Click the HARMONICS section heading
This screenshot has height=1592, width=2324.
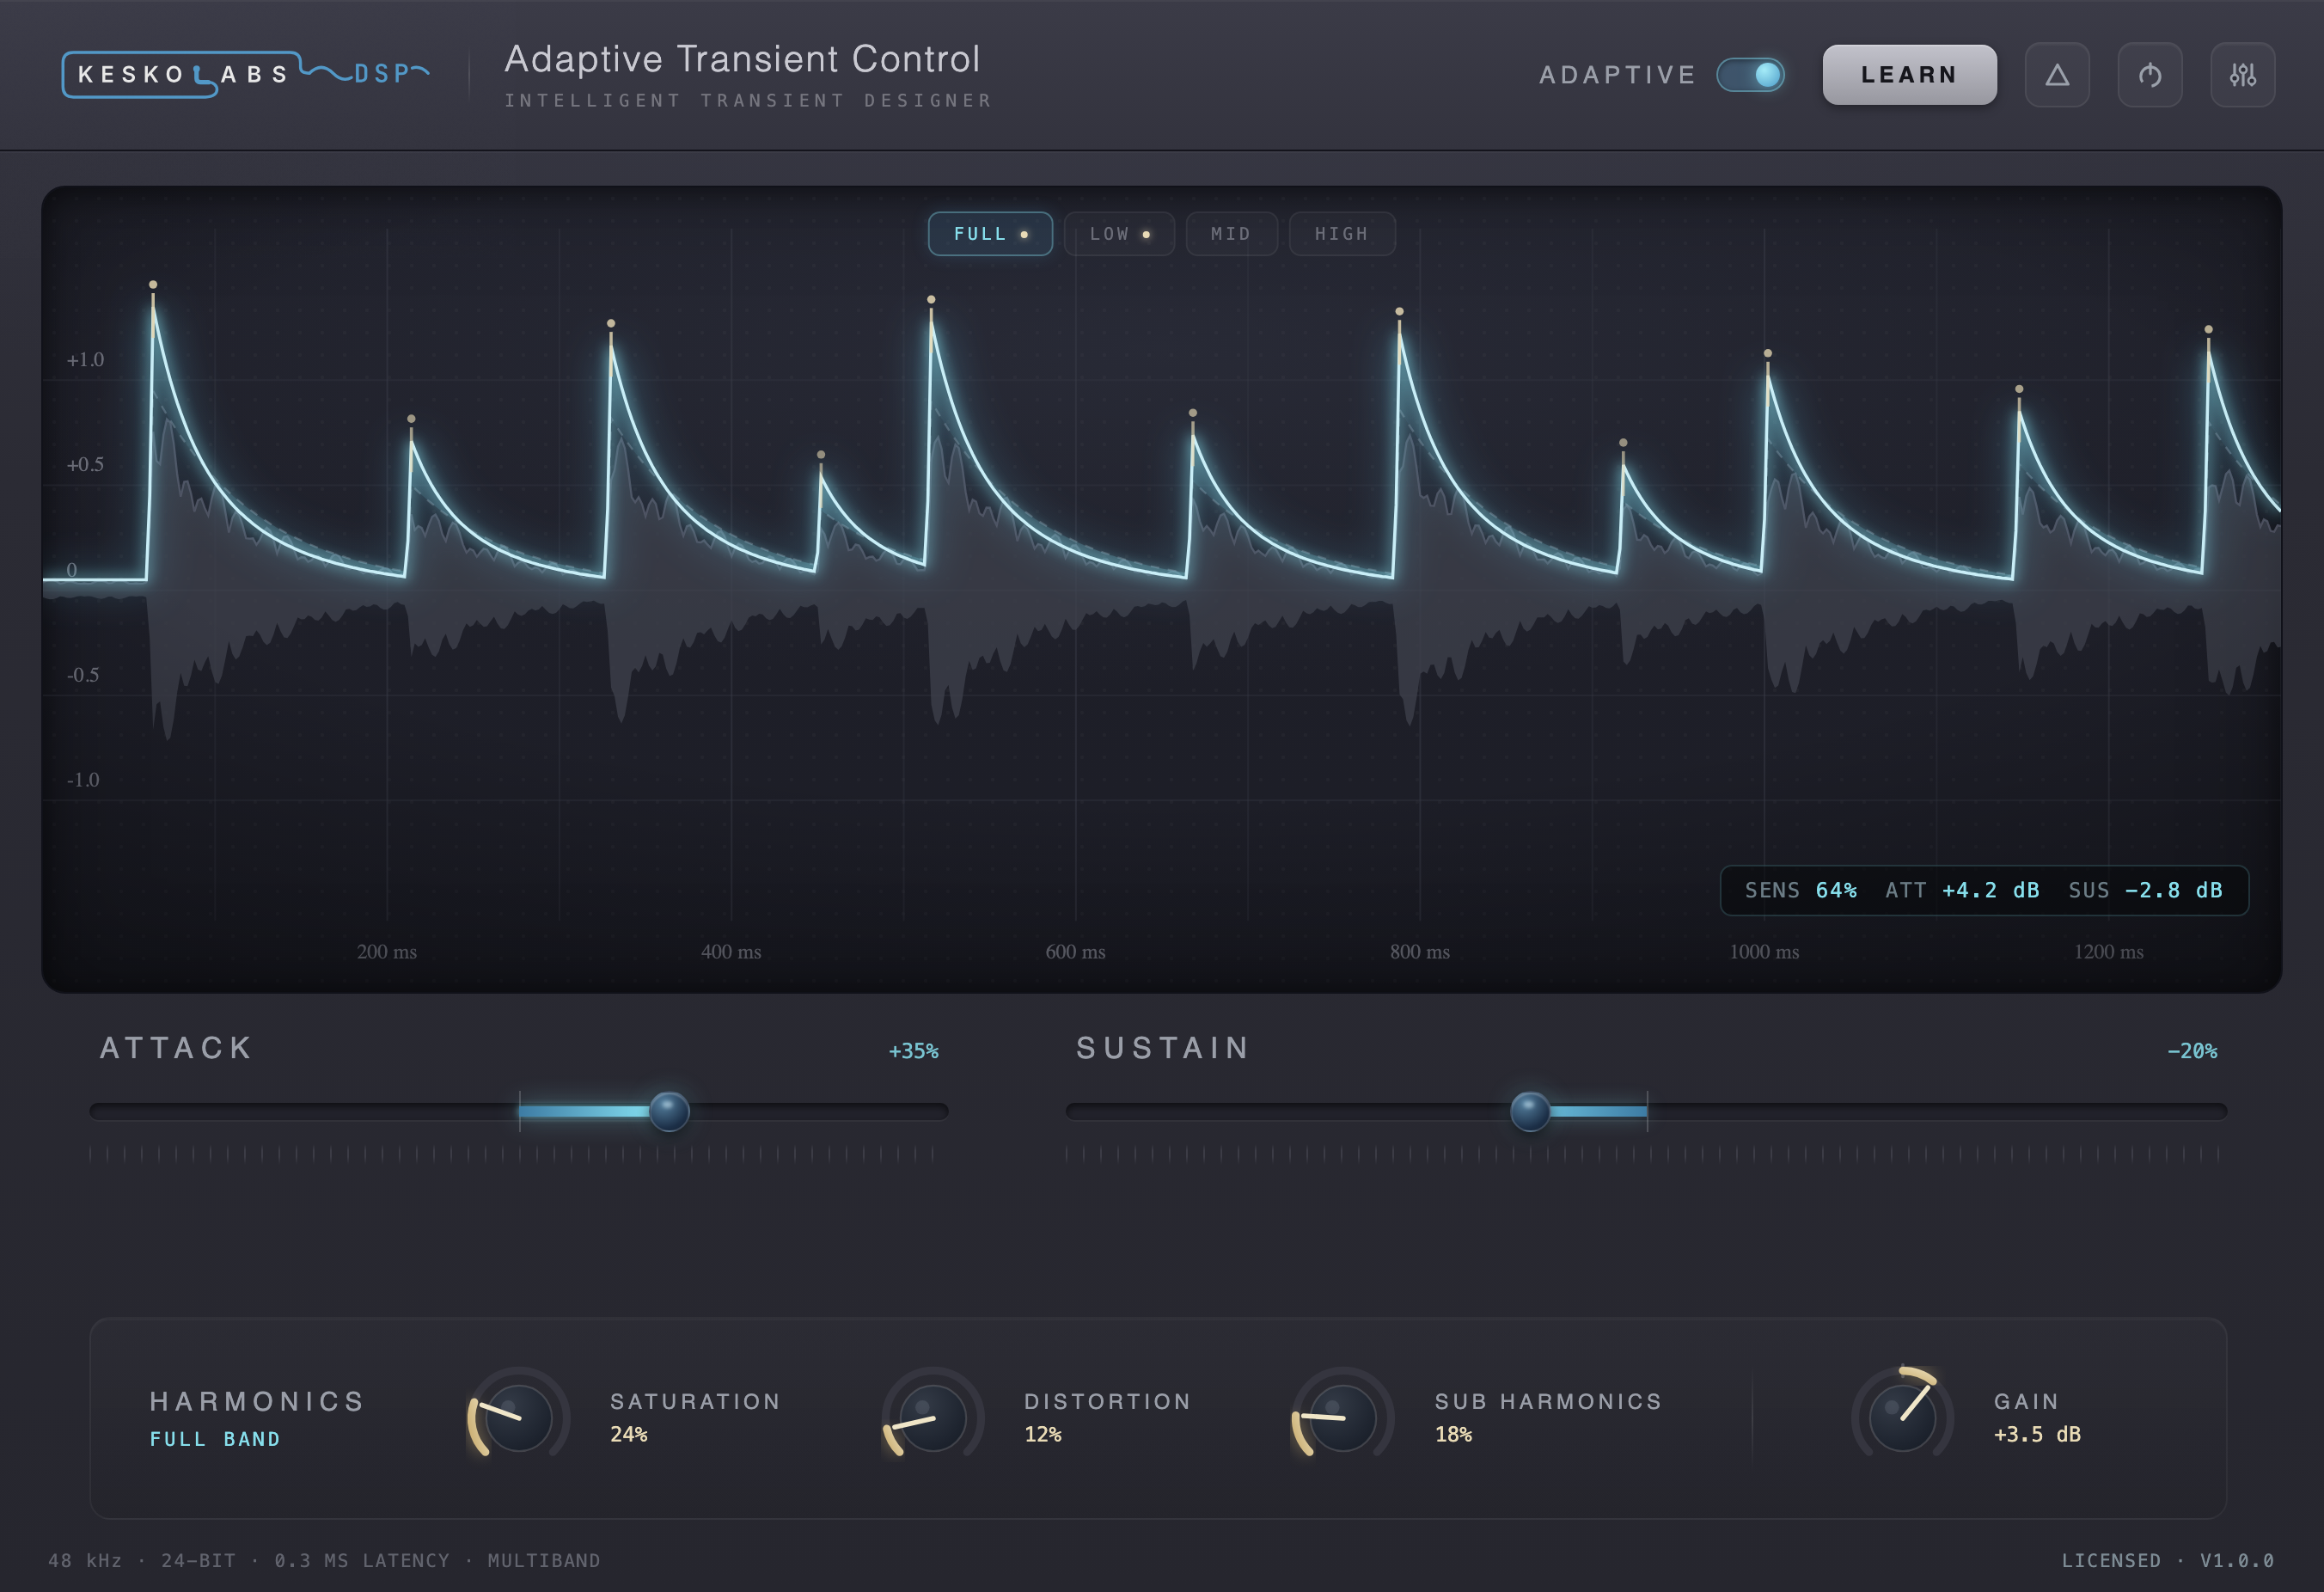[257, 1402]
